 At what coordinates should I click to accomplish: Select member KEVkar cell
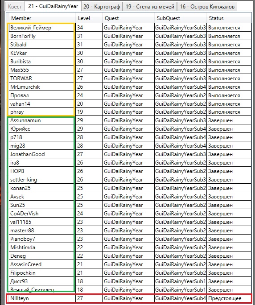(x=41, y=53)
